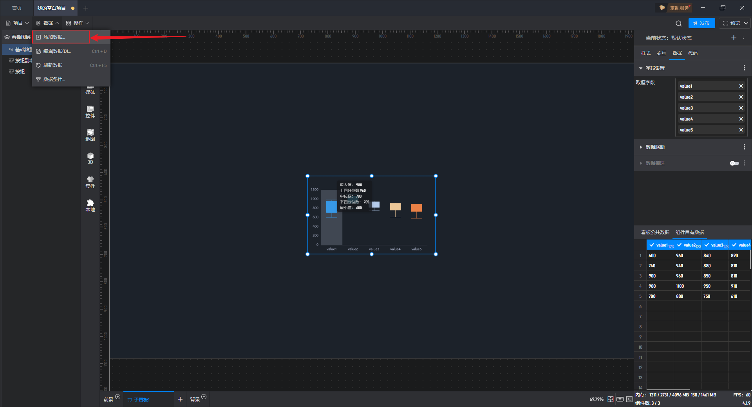Open 字段设置 more options menu
This screenshot has height=407, width=752.
point(744,68)
